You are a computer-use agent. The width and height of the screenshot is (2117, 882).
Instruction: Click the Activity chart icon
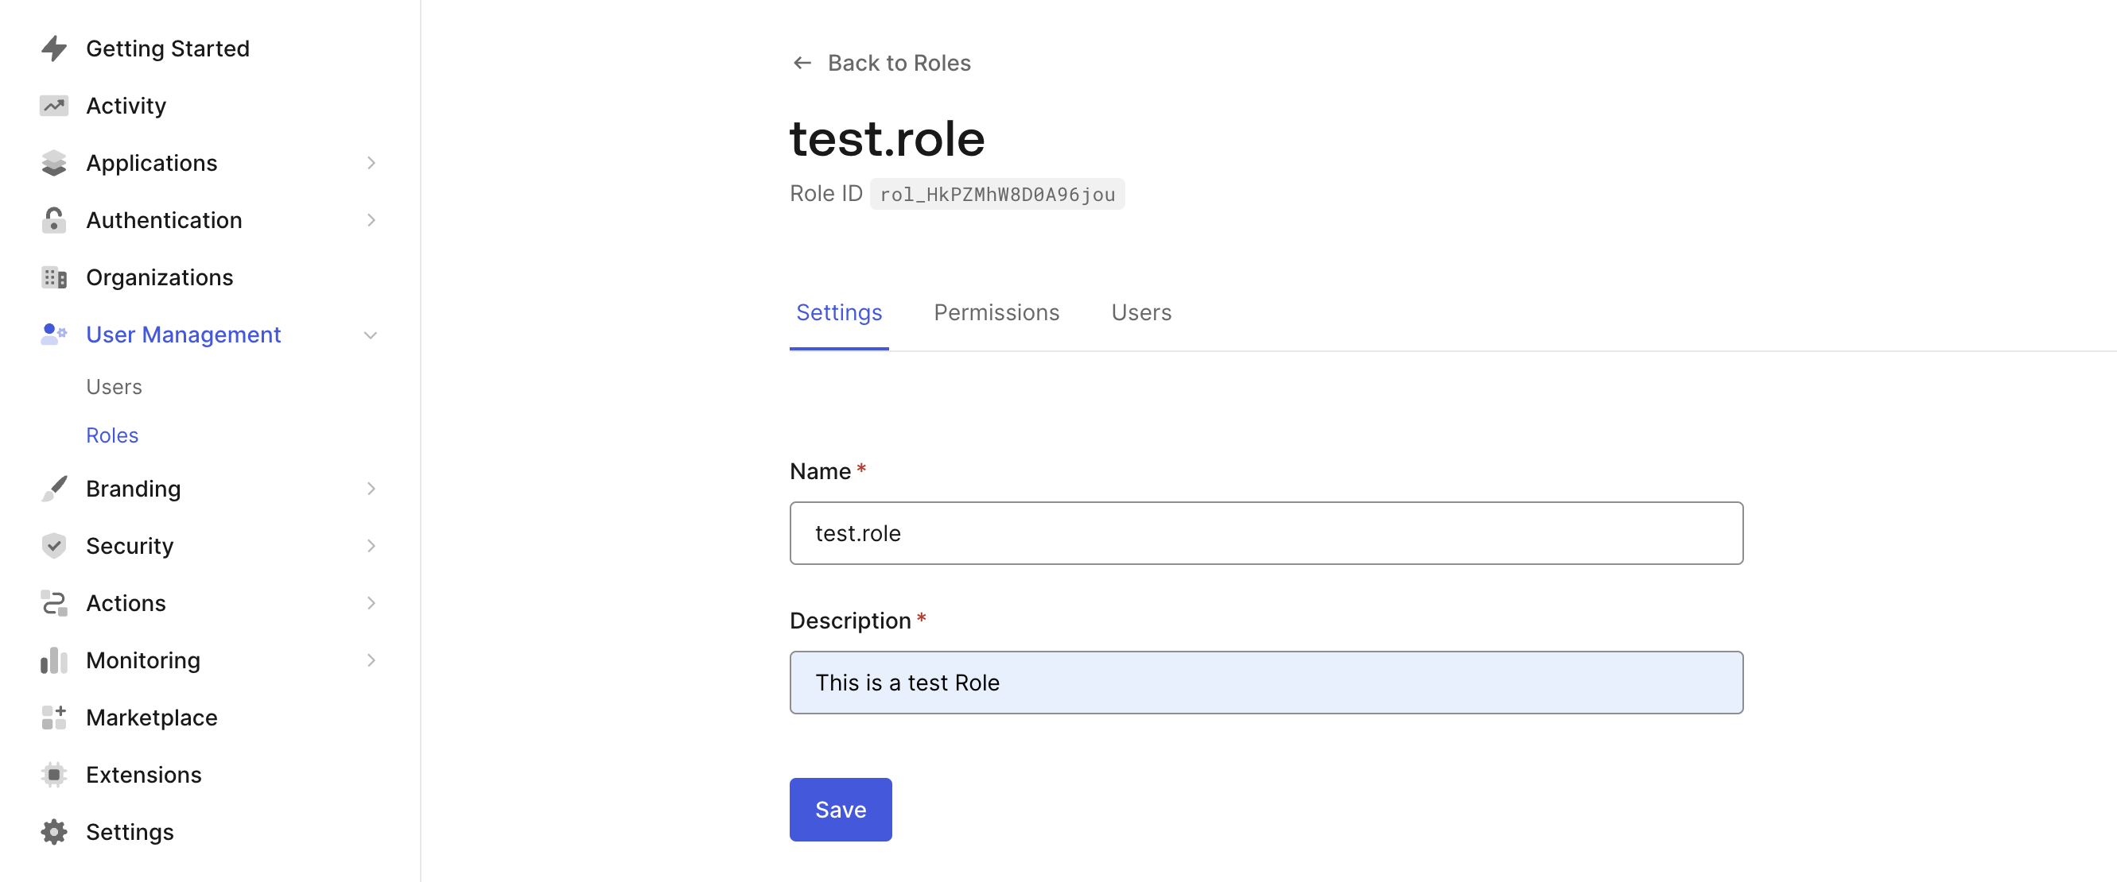pos(54,106)
